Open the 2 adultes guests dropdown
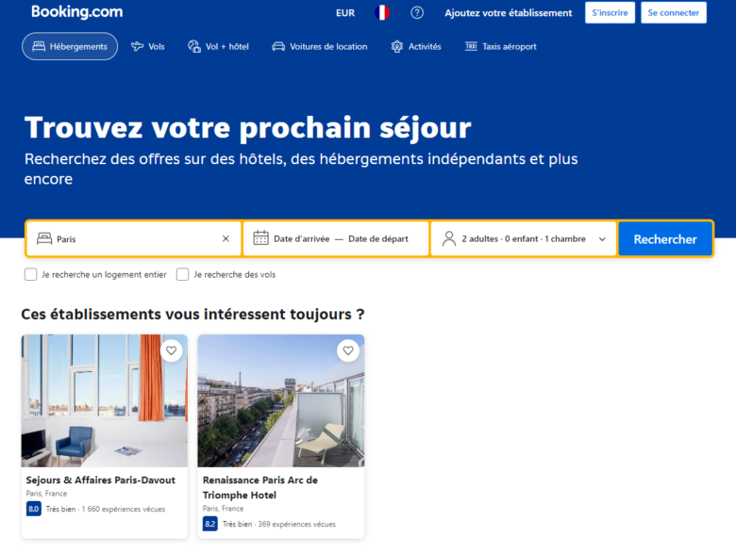This screenshot has width=736, height=553. [x=524, y=239]
